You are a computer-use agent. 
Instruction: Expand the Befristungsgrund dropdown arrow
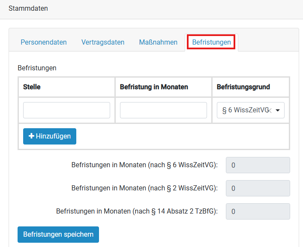coord(278,111)
